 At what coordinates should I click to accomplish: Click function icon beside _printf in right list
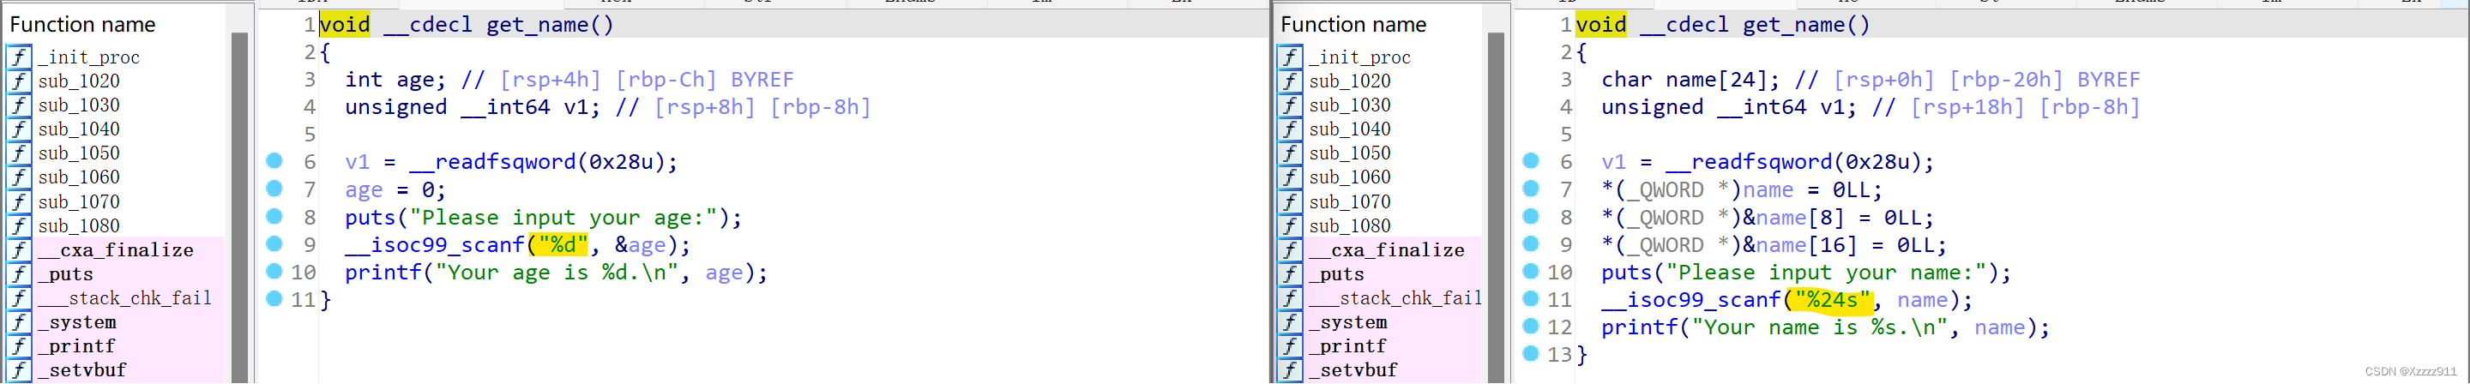1291,346
